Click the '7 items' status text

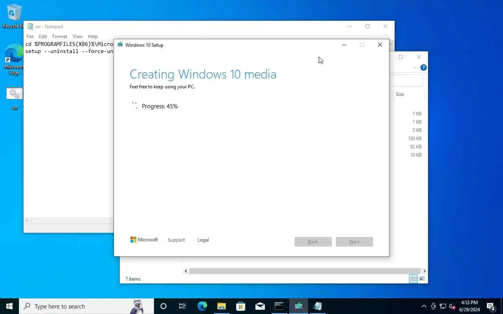click(133, 279)
